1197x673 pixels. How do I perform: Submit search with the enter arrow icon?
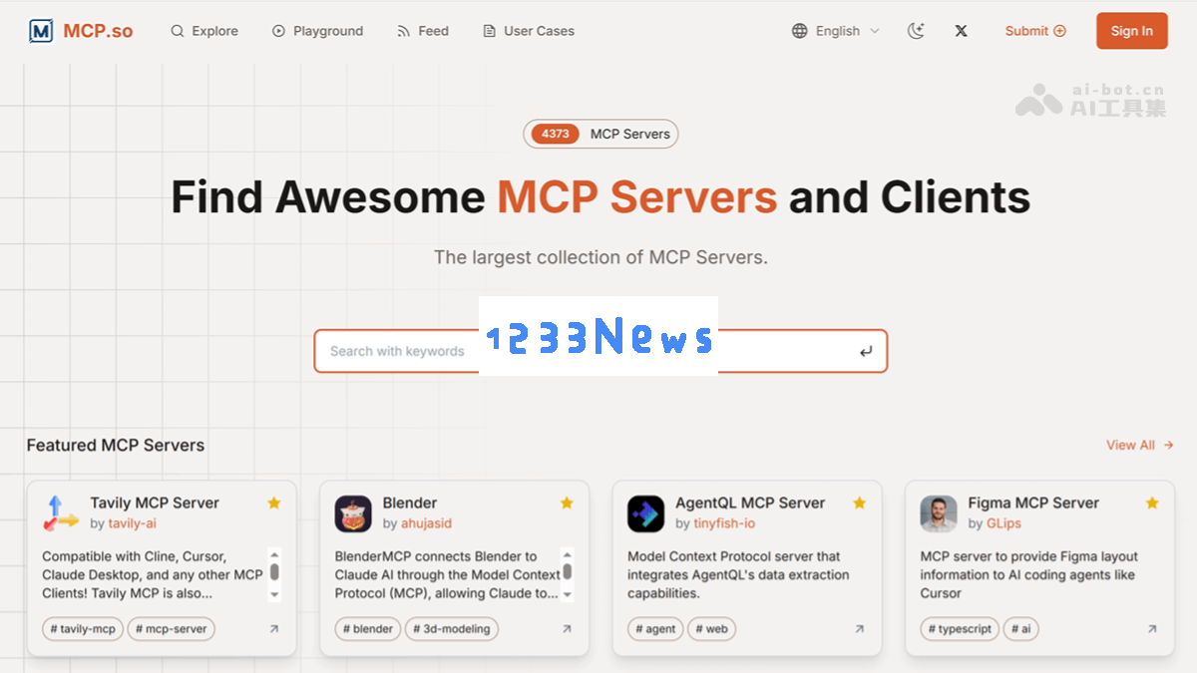coord(865,351)
